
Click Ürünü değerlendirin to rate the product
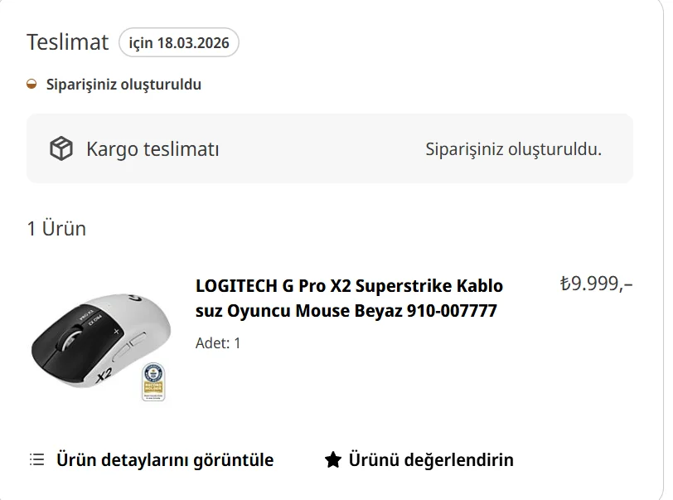[430, 459]
